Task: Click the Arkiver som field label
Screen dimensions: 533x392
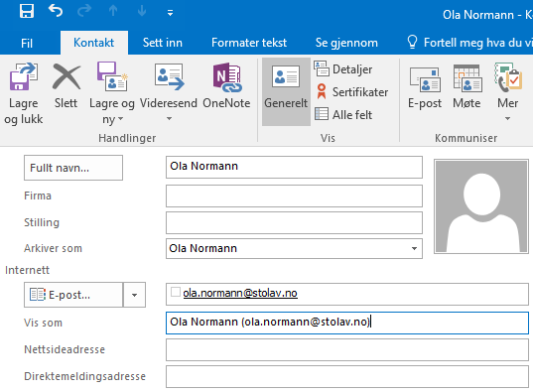Action: 53,248
